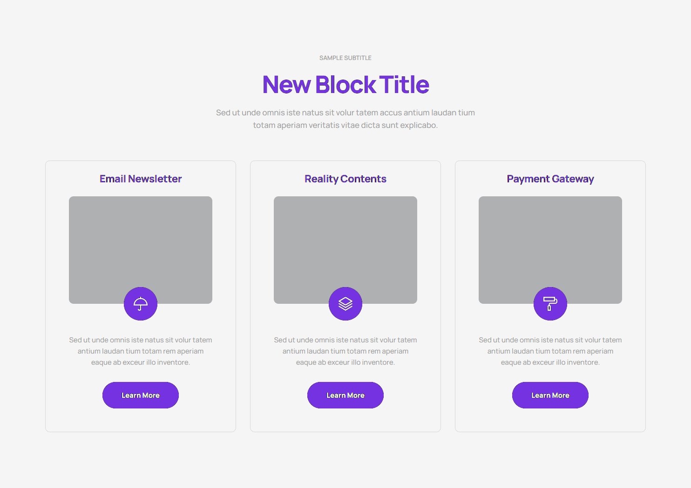Image resolution: width=691 pixels, height=488 pixels.
Task: Click the description text in Email Newsletter card
Action: click(x=141, y=351)
